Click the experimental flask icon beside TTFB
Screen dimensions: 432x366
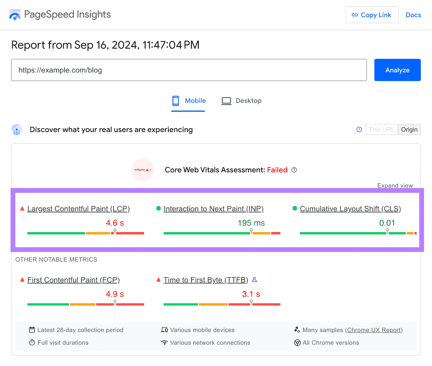coord(254,280)
